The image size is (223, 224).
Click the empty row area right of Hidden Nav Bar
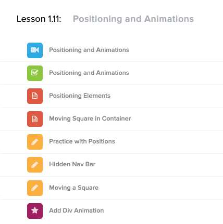[x=159, y=165]
